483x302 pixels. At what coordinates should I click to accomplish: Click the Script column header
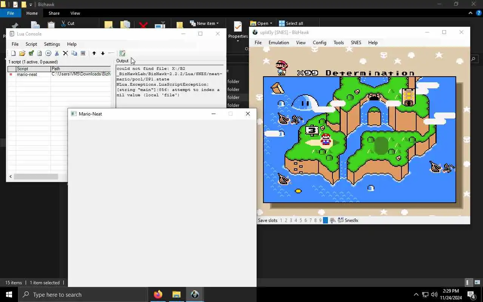point(33,69)
